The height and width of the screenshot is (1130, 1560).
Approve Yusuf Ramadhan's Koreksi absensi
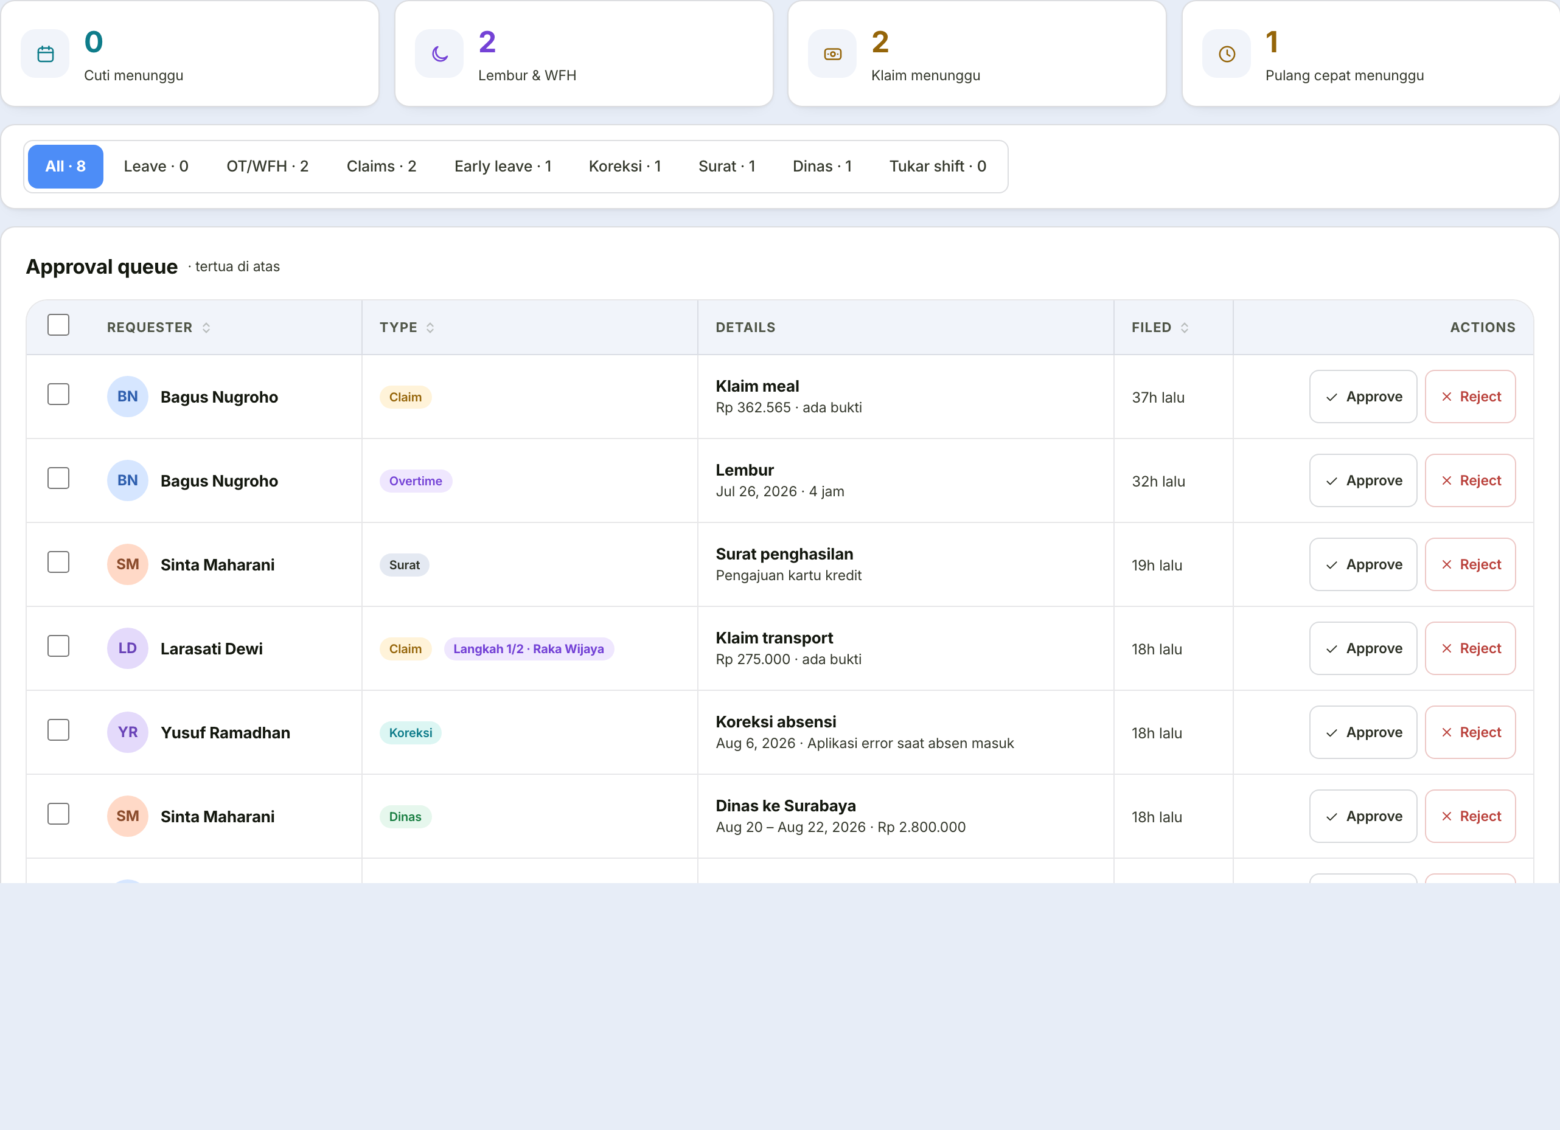(x=1363, y=732)
